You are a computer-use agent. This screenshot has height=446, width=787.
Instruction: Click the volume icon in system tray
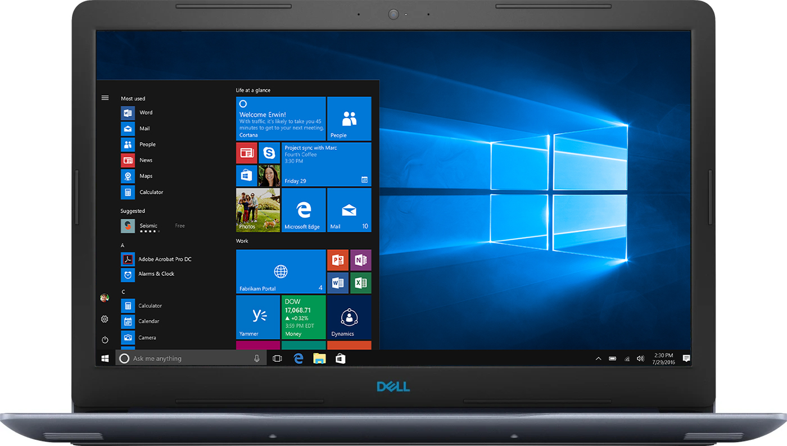tap(640, 358)
